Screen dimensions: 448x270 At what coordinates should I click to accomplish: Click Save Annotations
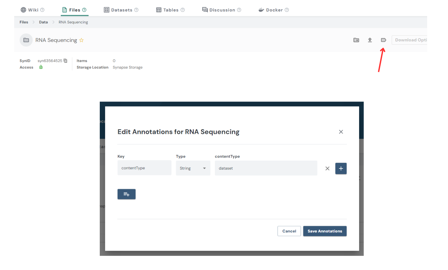pos(324,231)
